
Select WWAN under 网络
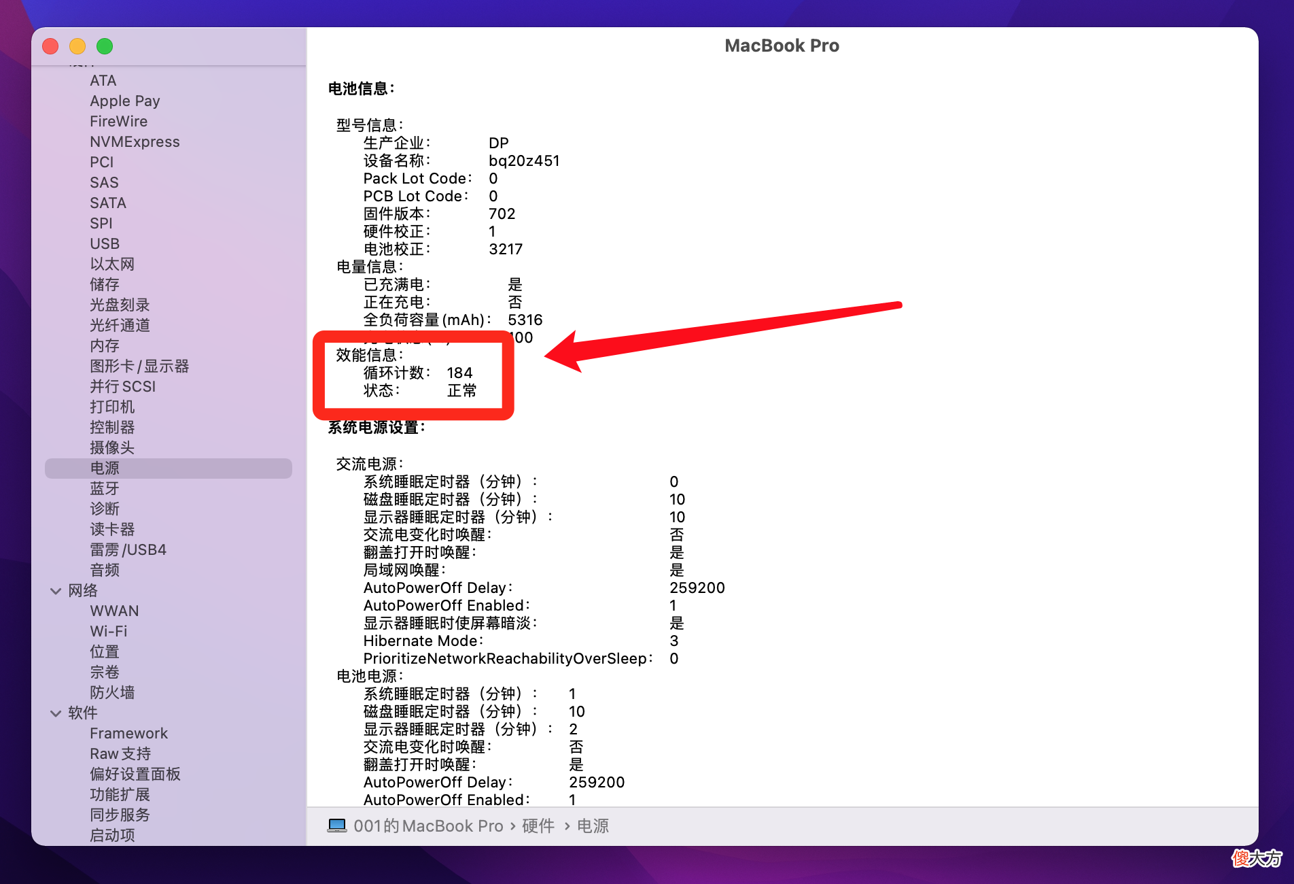tap(114, 611)
